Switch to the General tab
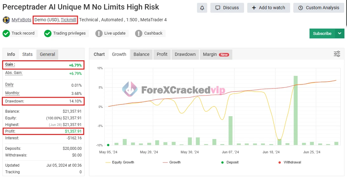347x179 pixels. click(47, 54)
